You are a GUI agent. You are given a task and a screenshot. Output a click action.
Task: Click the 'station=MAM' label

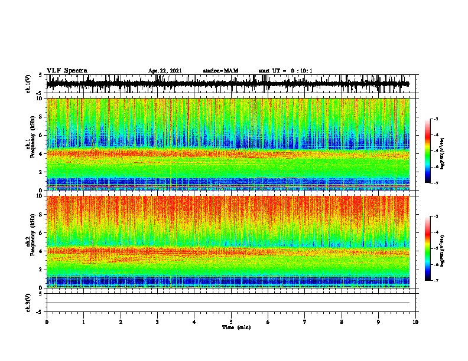(x=220, y=71)
